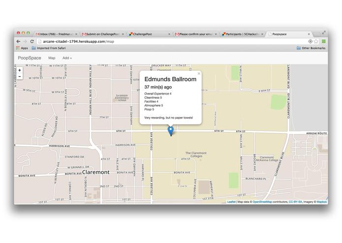Open the OpenStreetMap attribution link
The image size is (342, 243).
[x=262, y=202]
